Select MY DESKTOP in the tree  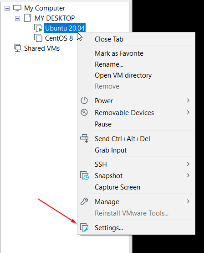[x=55, y=18]
